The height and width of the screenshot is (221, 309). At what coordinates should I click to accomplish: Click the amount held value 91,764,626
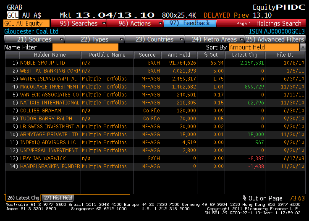pyautogui.click(x=183, y=63)
